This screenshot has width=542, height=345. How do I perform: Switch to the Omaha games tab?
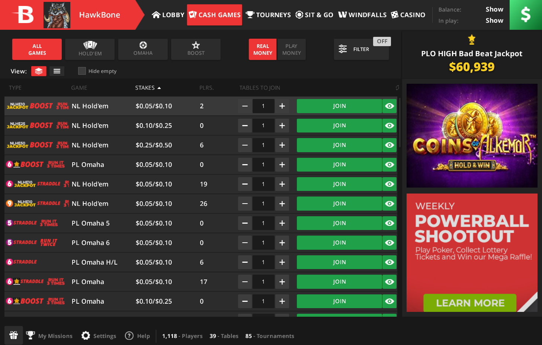(x=143, y=49)
